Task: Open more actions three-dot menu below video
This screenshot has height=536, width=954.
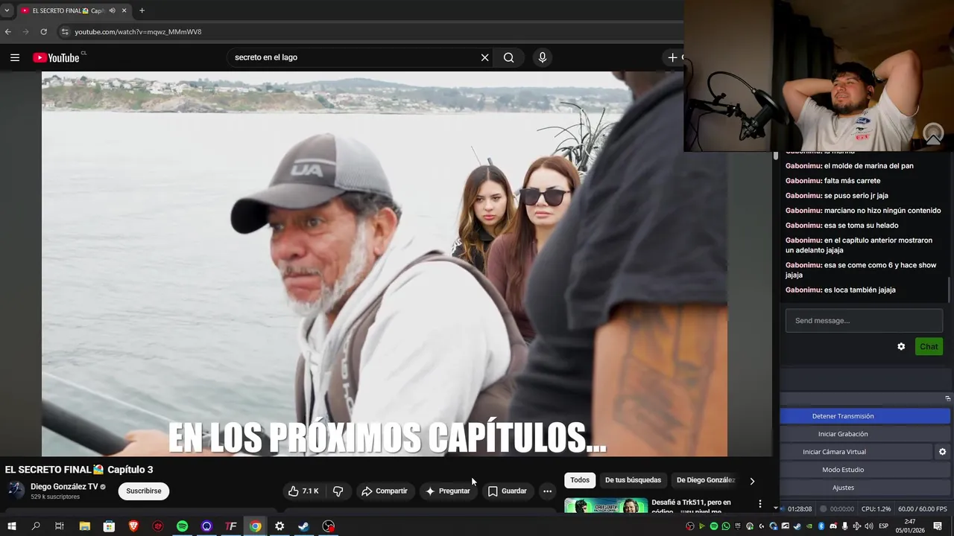Action: (x=547, y=491)
